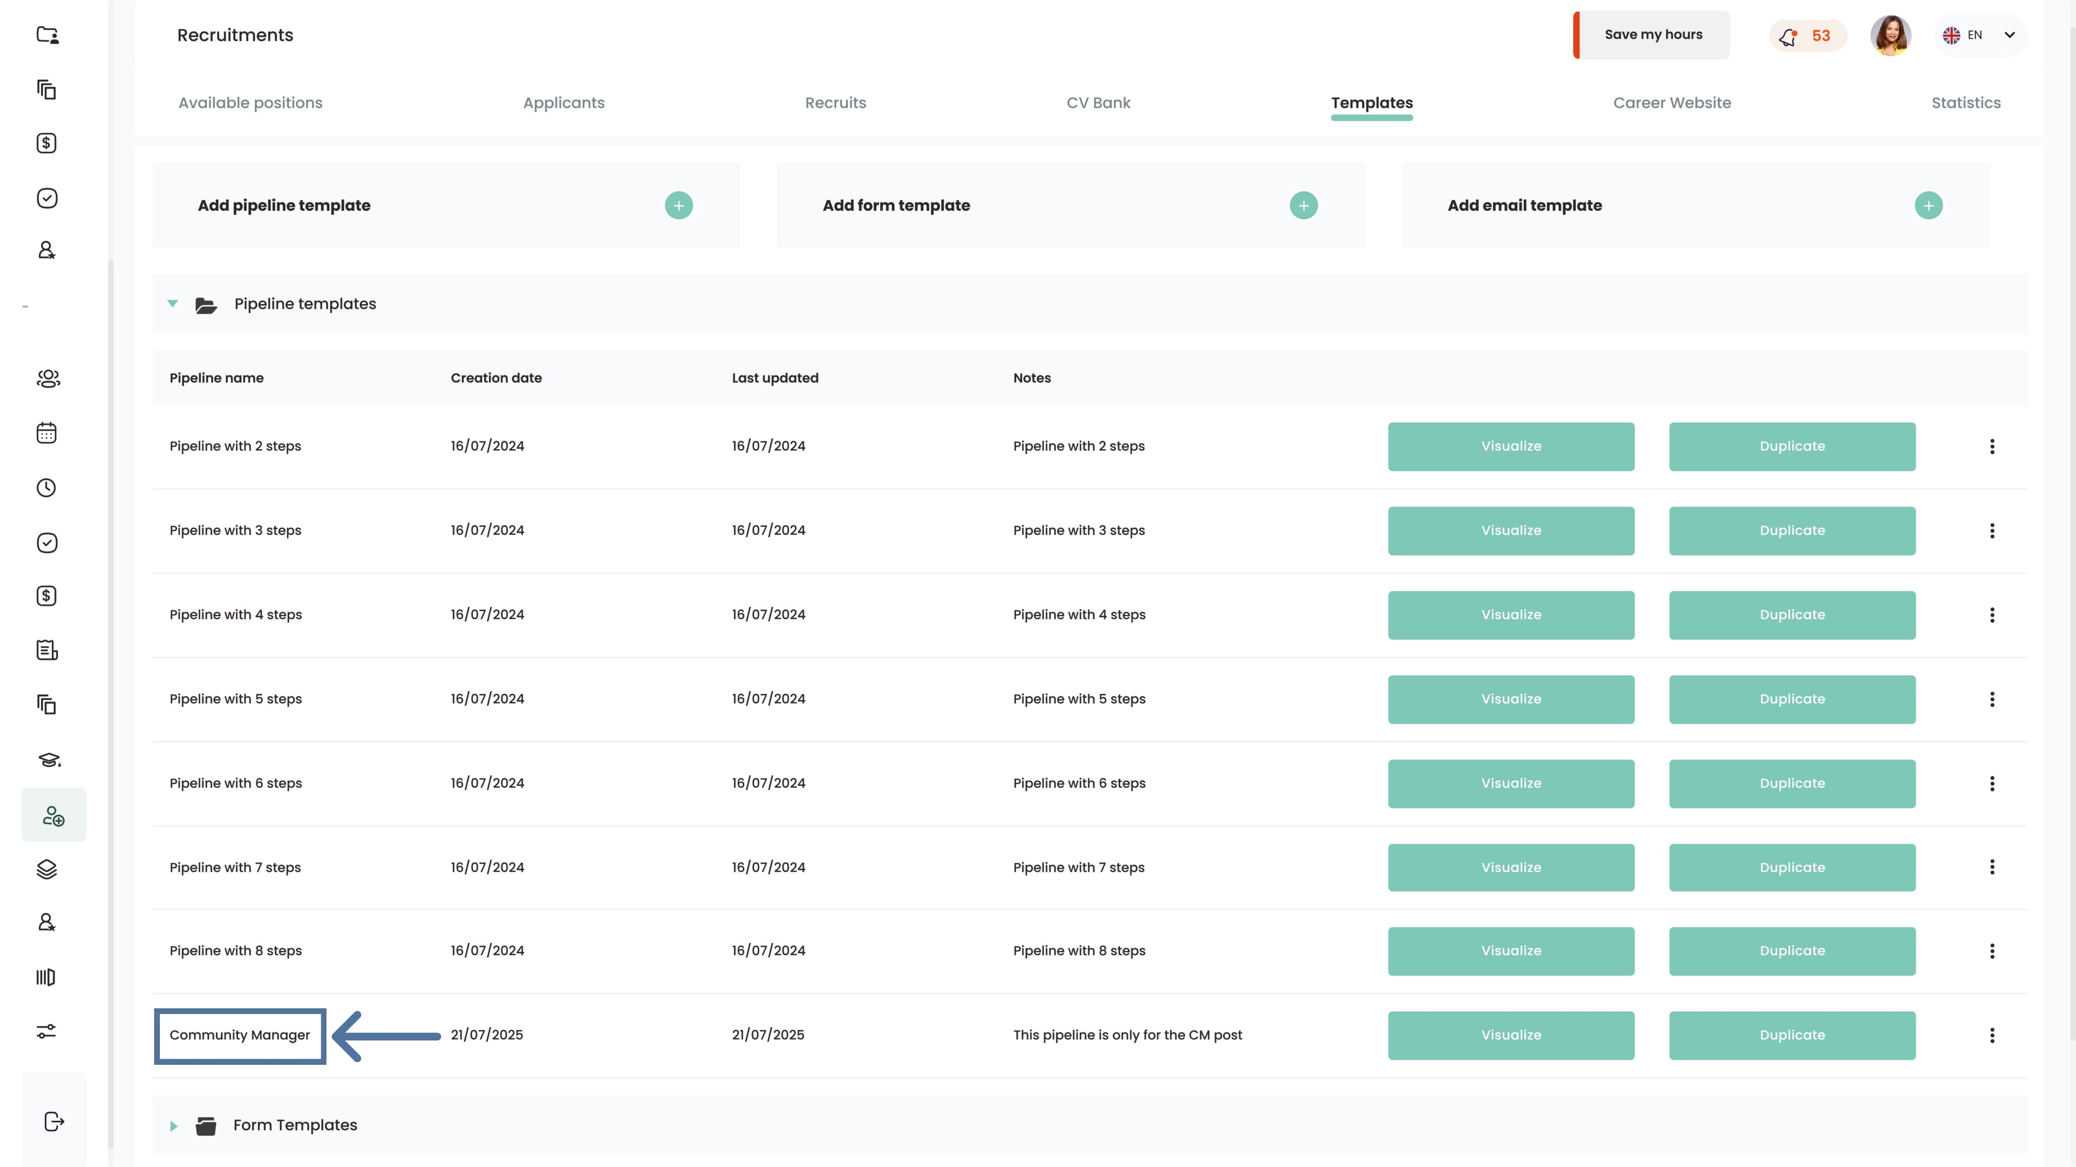Open the graduation cap training icon
Screen dimensions: 2076x1167
(48, 759)
